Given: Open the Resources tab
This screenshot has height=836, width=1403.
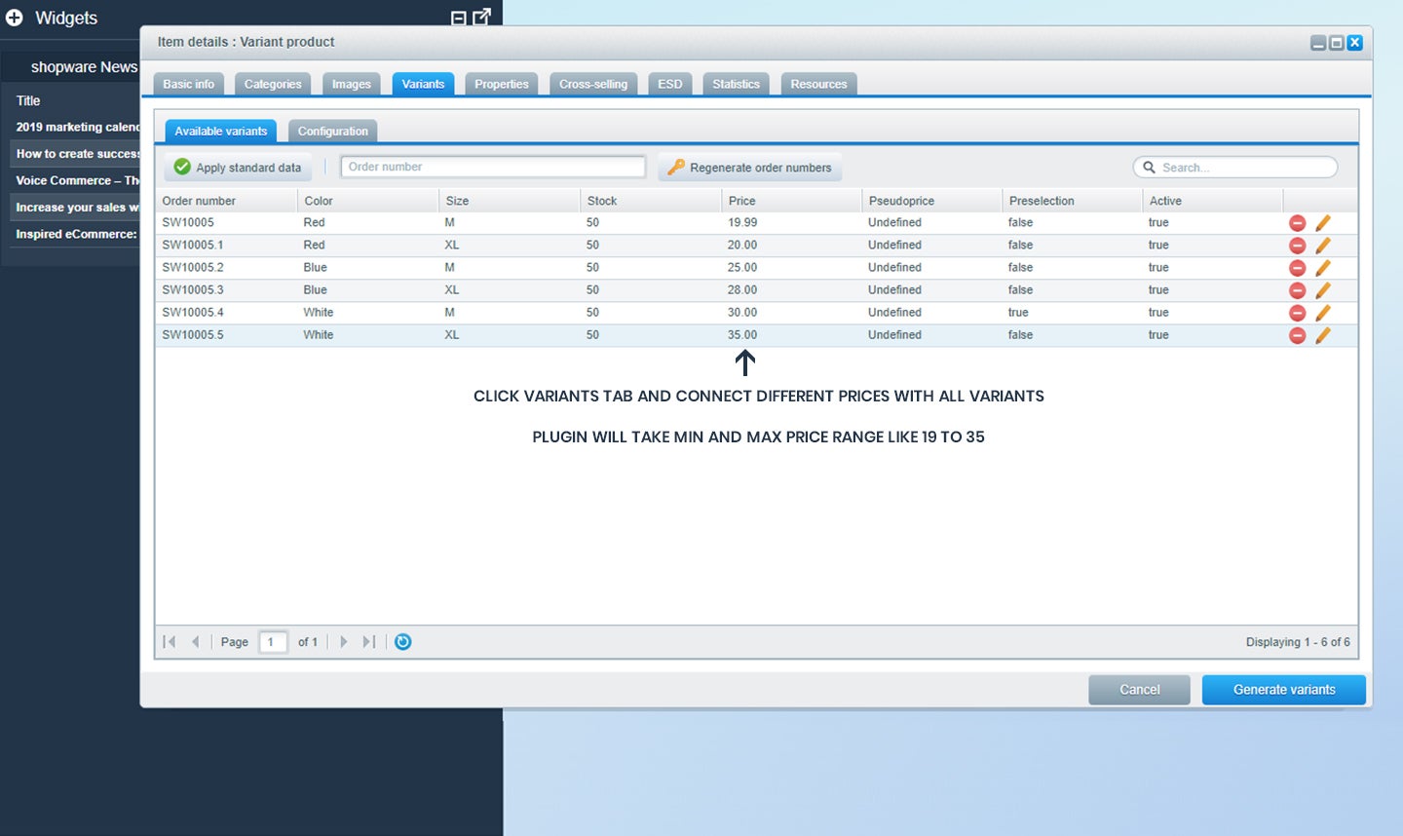Looking at the screenshot, I should tap(819, 84).
